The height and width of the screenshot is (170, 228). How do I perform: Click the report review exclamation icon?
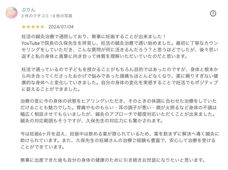(213, 13)
